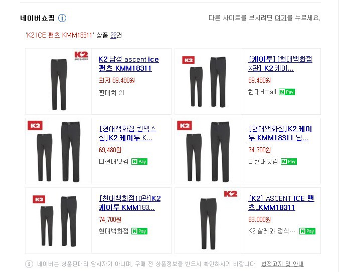Screen dimensions: 342x272
Task: Click the two-pants thumbnail for the 현대Hmall listing
Action: [208, 82]
